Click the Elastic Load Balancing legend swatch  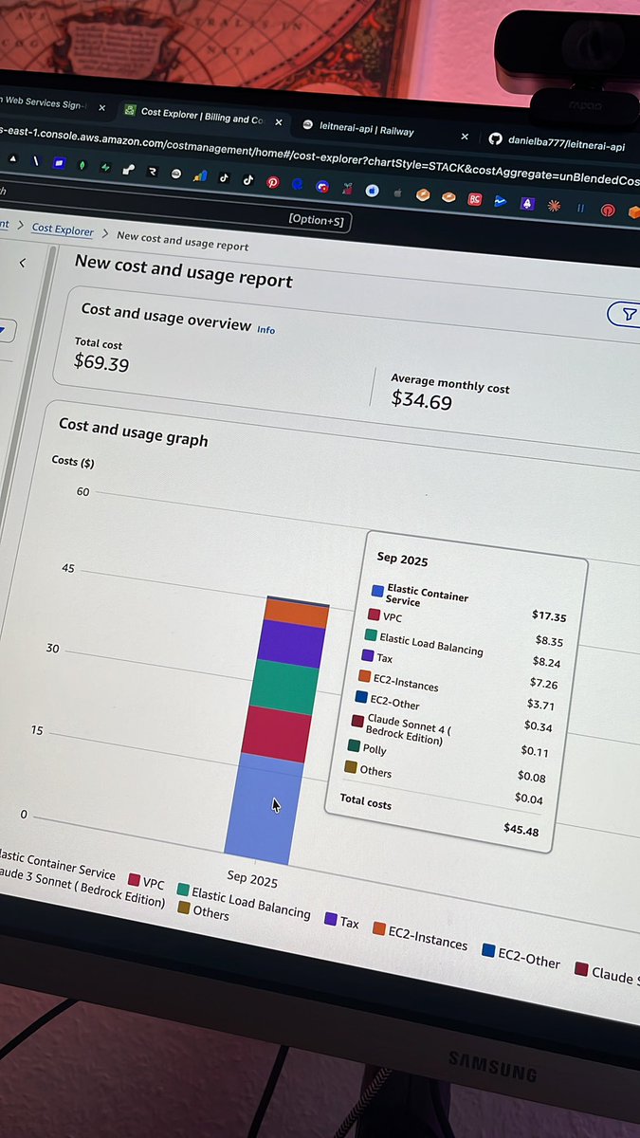coord(183,890)
